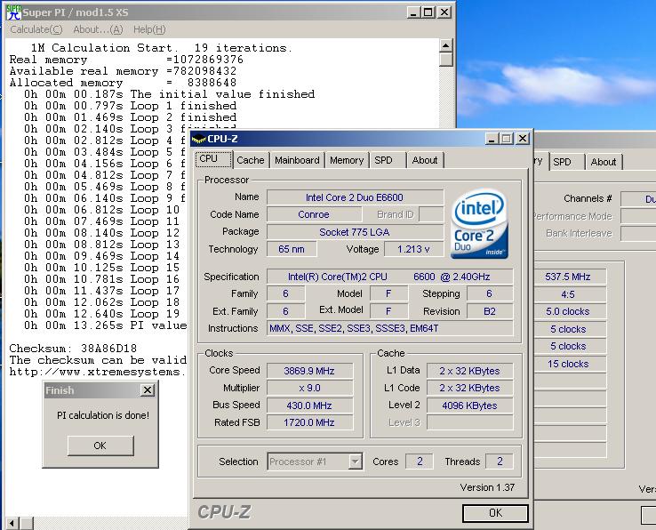This screenshot has height=530, width=656.
Task: Maximize the Super PI window
Action: (428, 12)
